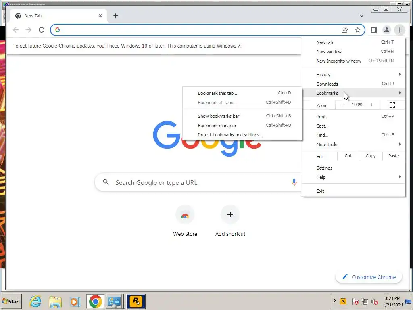Open Windows Explorer folder in taskbar
The height and width of the screenshot is (310, 413).
55,302
